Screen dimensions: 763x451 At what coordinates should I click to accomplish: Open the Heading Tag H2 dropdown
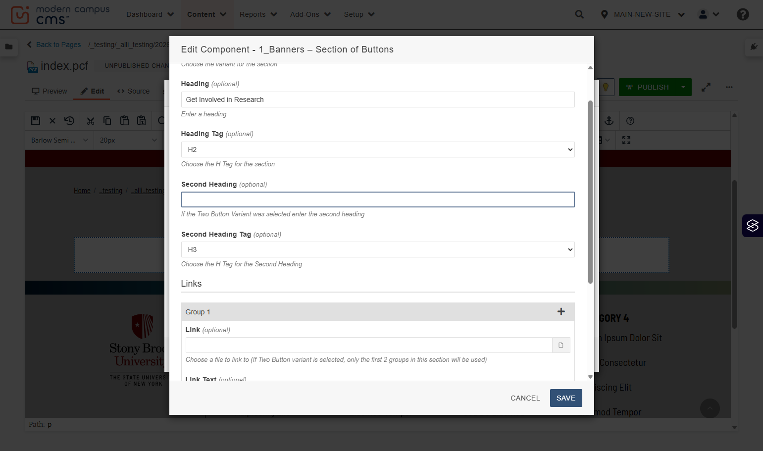[378, 150]
